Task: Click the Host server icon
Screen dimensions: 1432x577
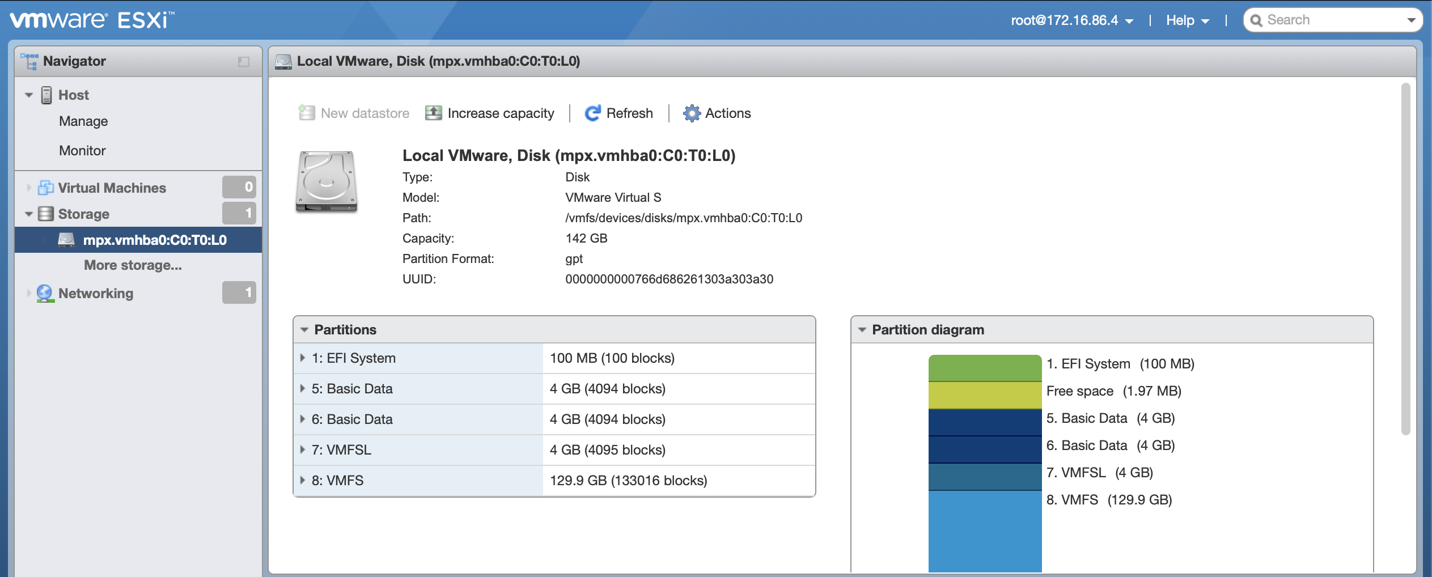Action: coord(46,95)
